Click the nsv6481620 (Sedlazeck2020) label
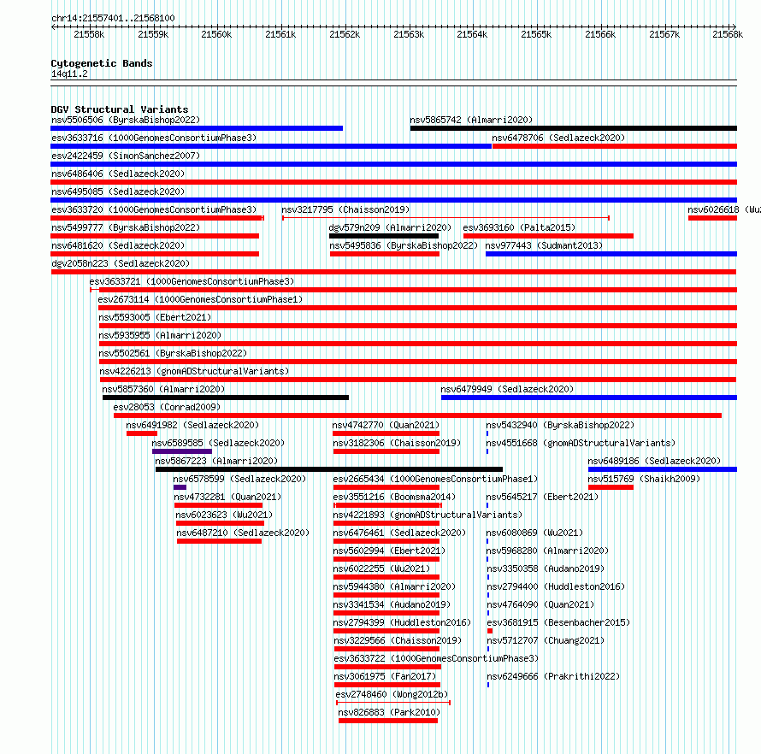Image resolution: width=761 pixels, height=754 pixels. coord(118,245)
